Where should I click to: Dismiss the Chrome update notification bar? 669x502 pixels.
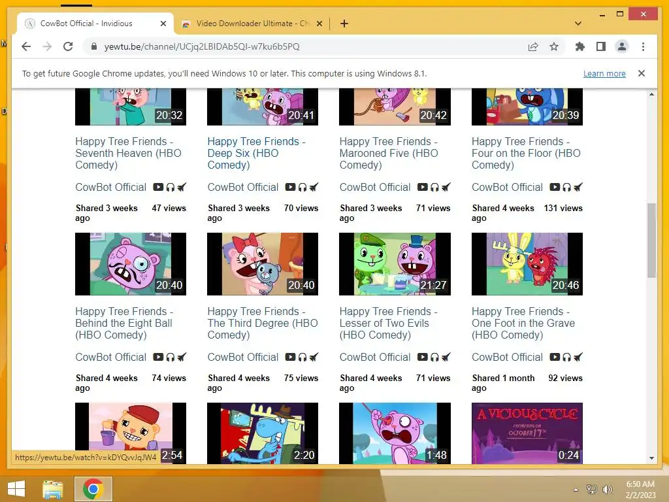point(642,73)
